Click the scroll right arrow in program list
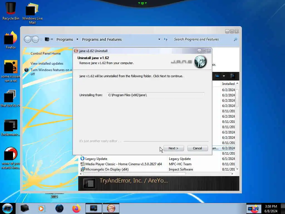 point(232,174)
